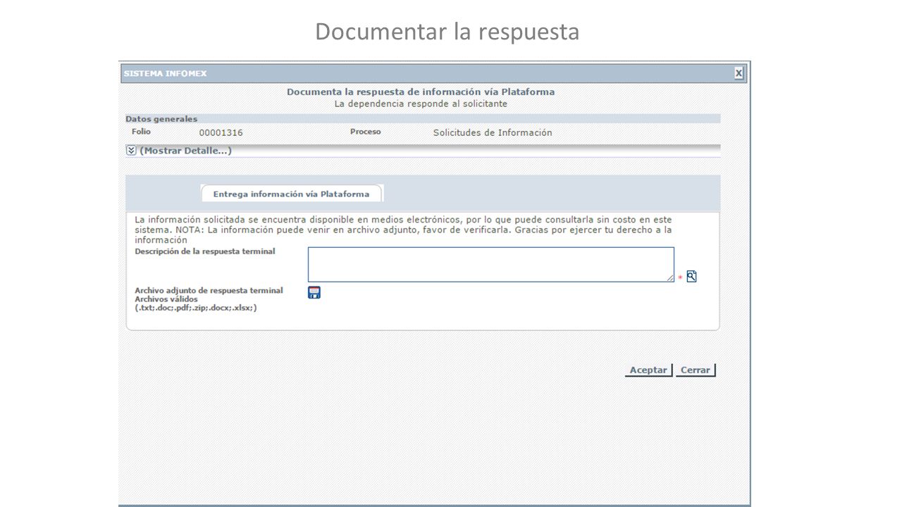Select the Entrega información vía Plataforma tab
The image size is (902, 507).
(x=291, y=194)
